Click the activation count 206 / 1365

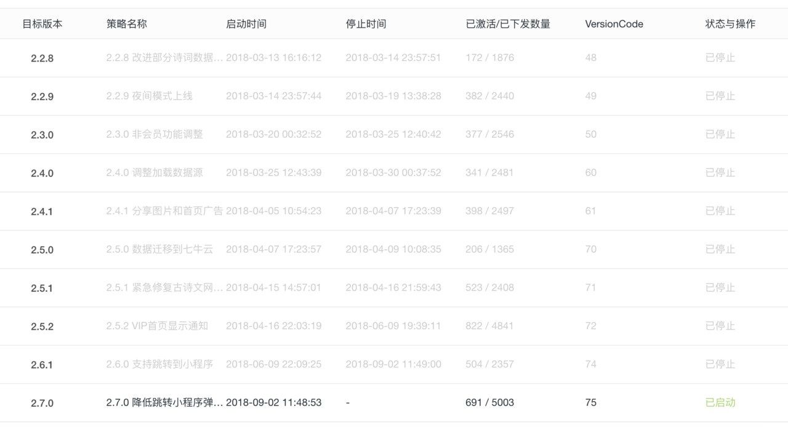(x=489, y=249)
